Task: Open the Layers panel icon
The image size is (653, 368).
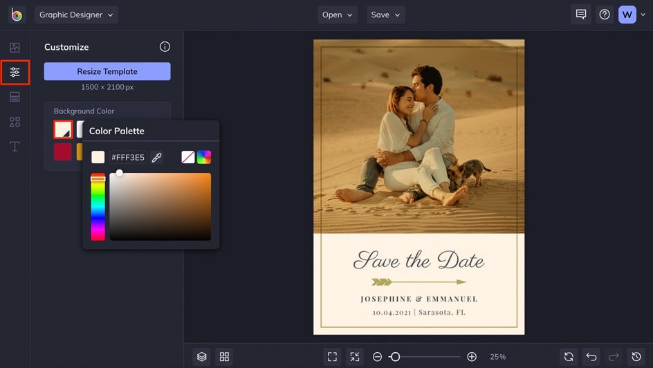Action: tap(201, 356)
